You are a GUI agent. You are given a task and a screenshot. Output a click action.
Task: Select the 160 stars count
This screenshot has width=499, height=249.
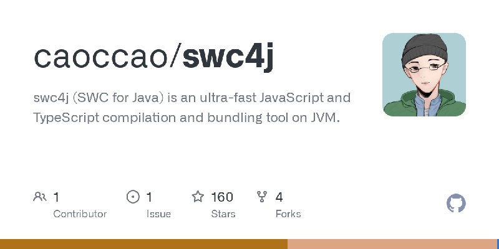coord(222,197)
